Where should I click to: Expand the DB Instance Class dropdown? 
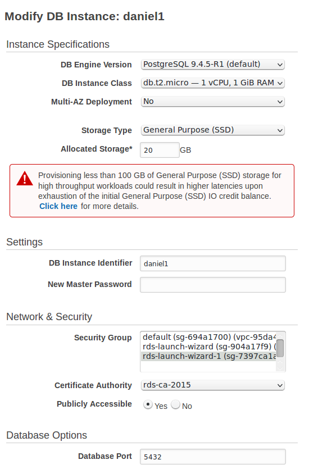coord(213,83)
